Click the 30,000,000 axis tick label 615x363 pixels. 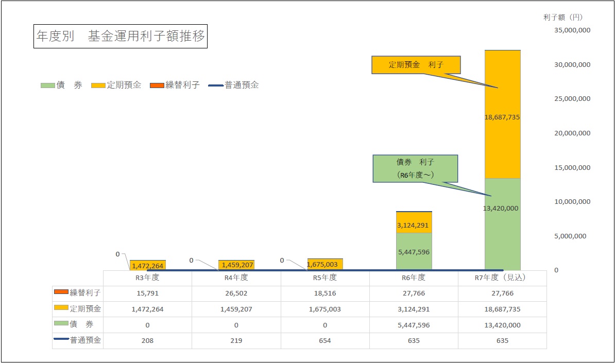(572, 65)
